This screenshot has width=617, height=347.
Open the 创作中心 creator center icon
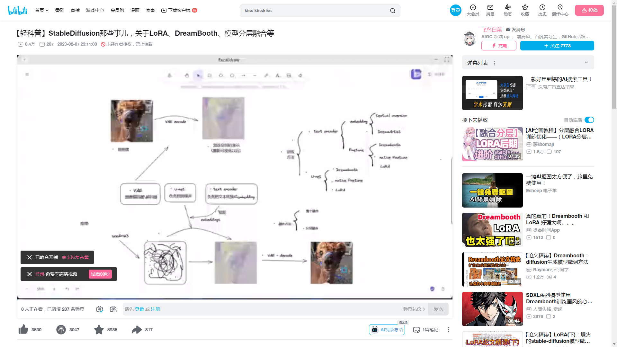(x=560, y=10)
